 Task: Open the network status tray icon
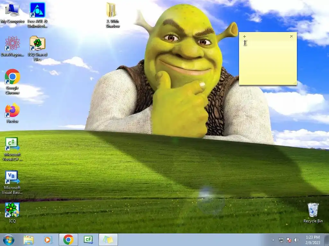(x=281, y=240)
